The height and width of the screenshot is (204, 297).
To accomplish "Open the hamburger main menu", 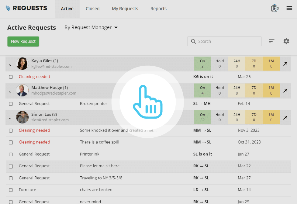I will click(x=289, y=9).
